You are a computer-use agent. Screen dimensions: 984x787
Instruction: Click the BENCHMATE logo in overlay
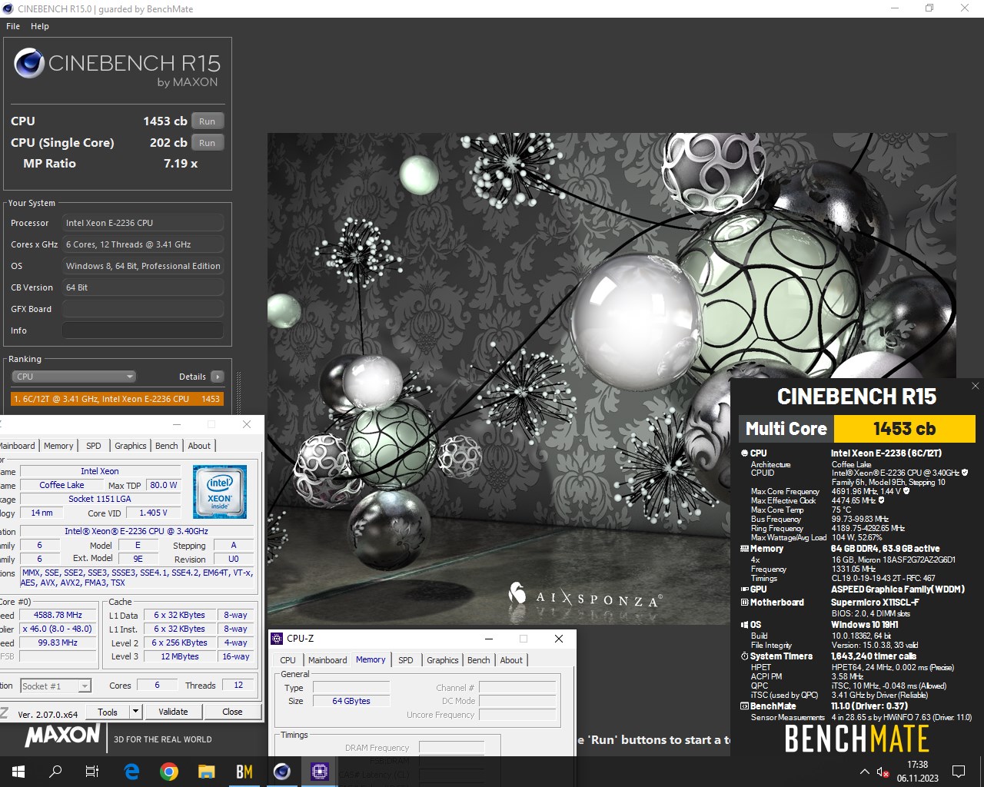(x=856, y=739)
